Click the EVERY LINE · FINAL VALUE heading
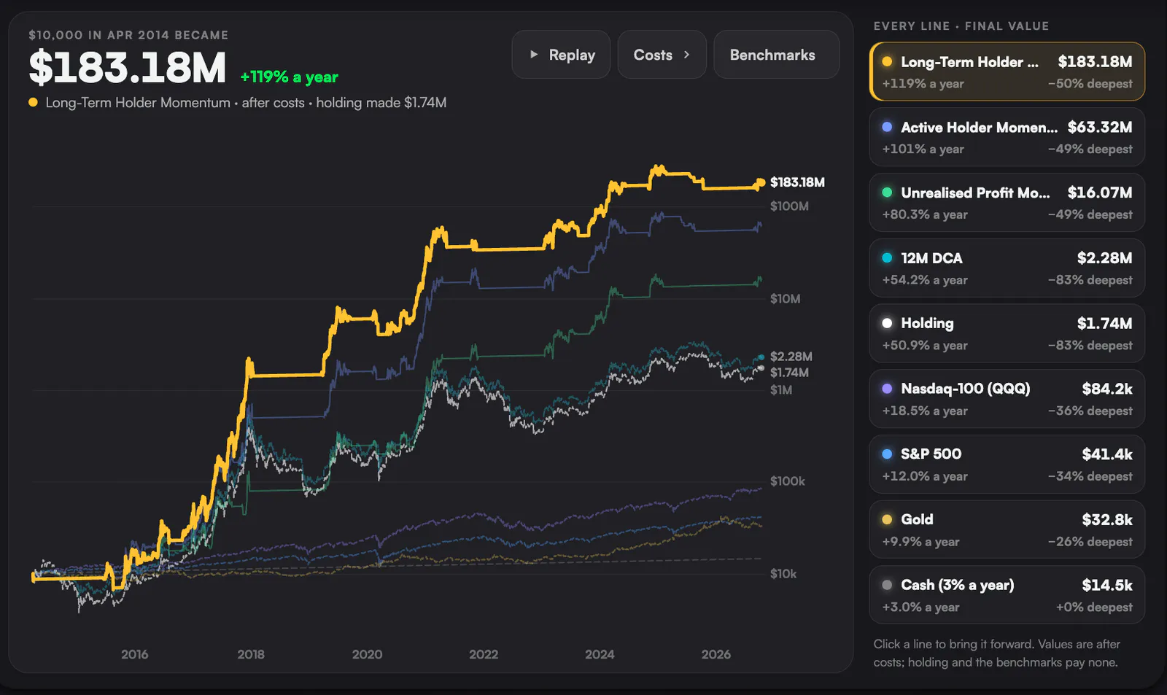The image size is (1167, 695). tap(961, 26)
